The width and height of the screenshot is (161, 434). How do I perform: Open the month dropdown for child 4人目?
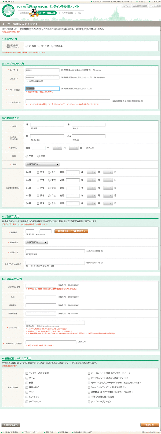[91, 196]
